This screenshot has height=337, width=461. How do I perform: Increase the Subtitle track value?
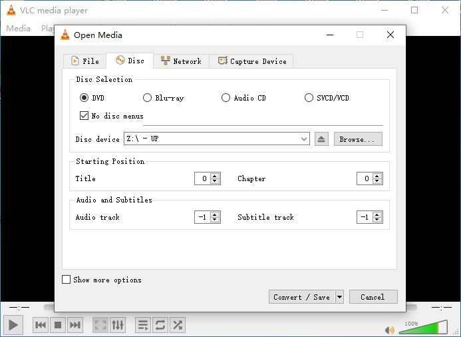(377, 214)
